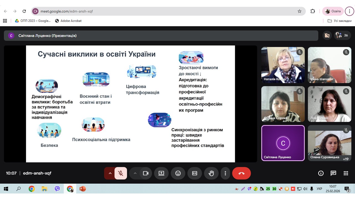
Task: Open the Adobe Acrobat bookmark
Action: coord(69,21)
